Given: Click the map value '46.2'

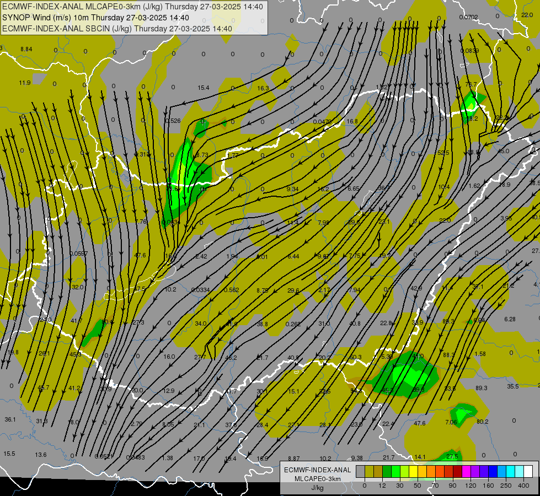Looking at the screenshot, I should click(x=231, y=358).
